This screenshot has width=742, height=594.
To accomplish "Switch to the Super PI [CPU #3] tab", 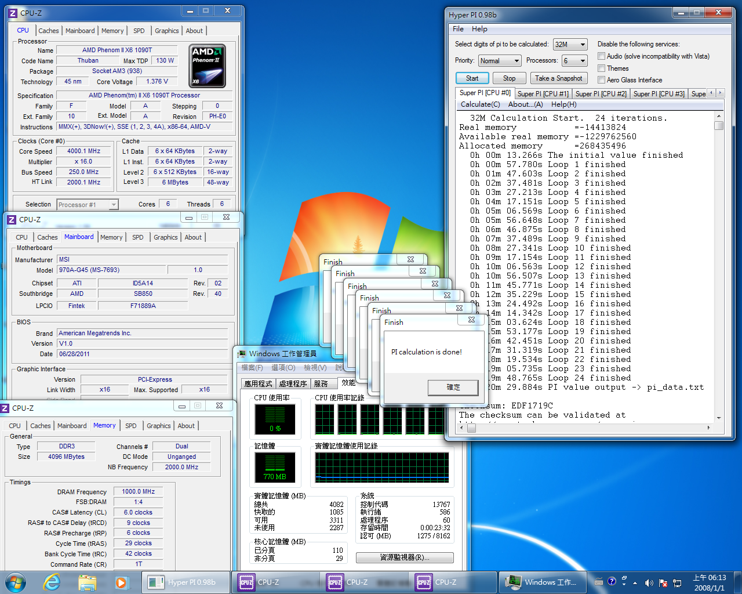I will (659, 93).
